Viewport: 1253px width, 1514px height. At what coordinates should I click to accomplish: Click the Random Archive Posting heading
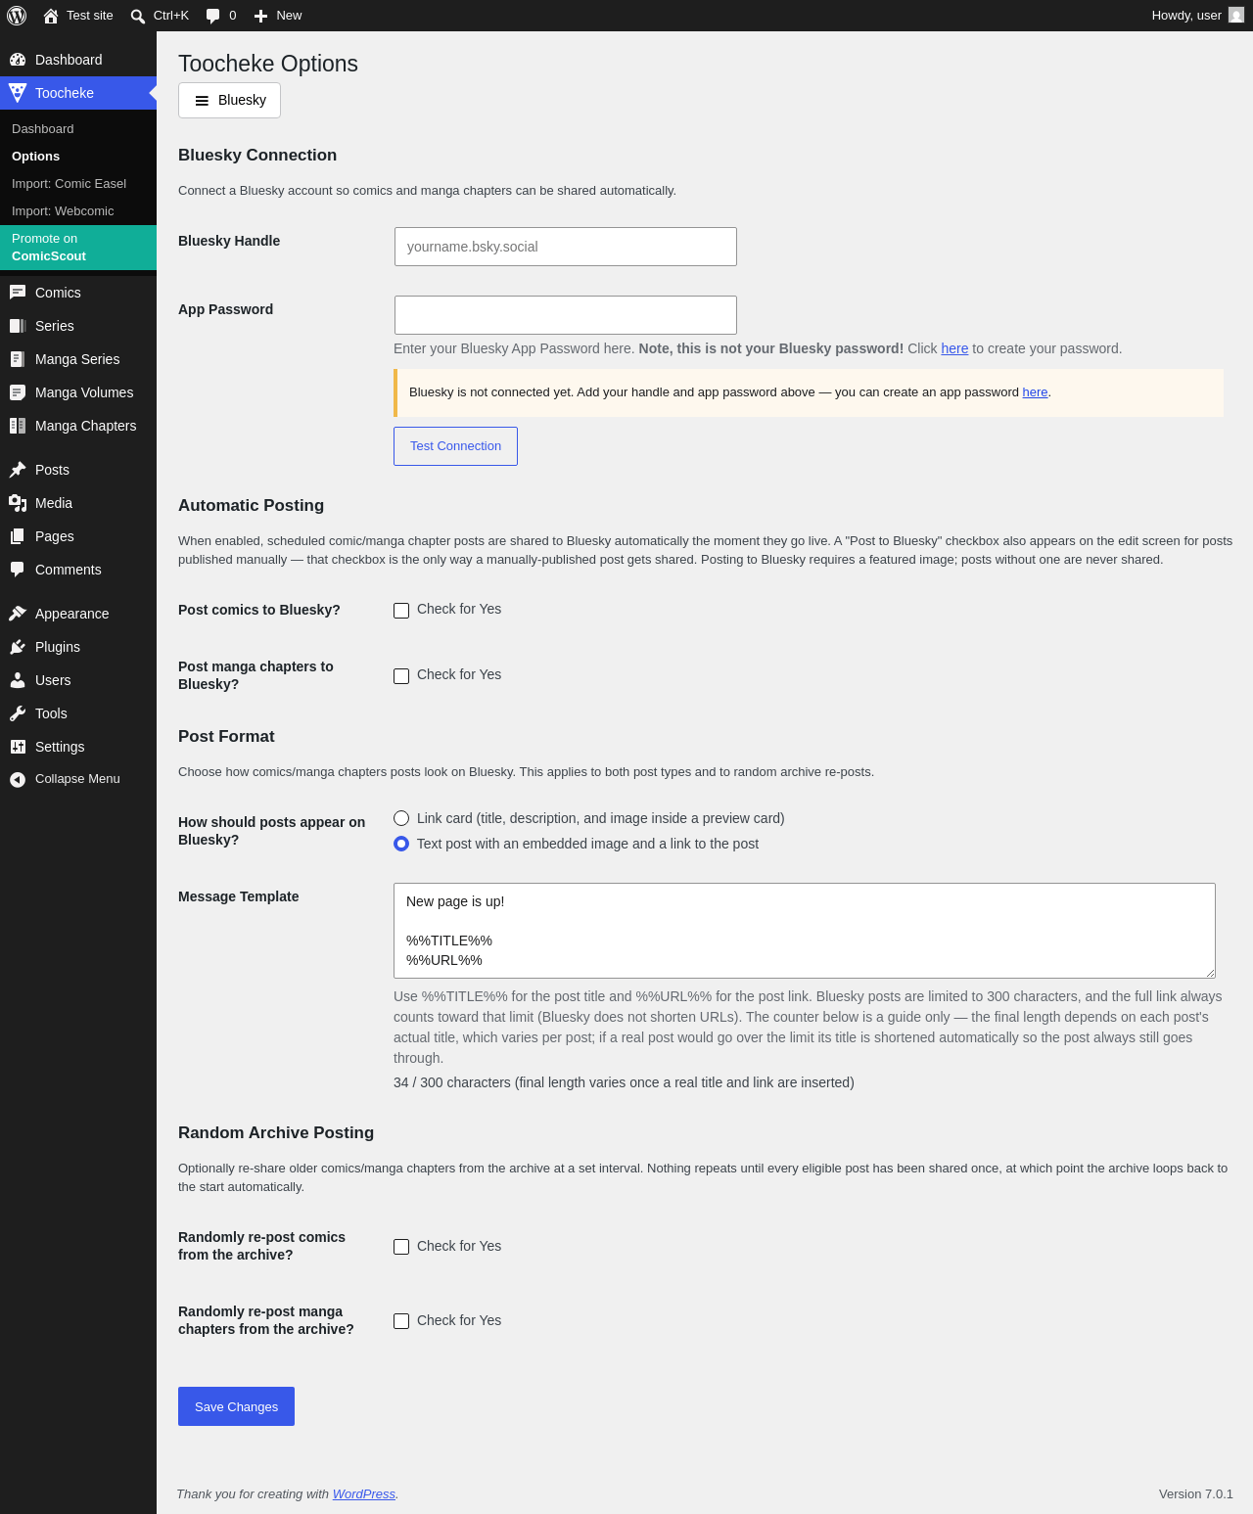coord(276,1133)
